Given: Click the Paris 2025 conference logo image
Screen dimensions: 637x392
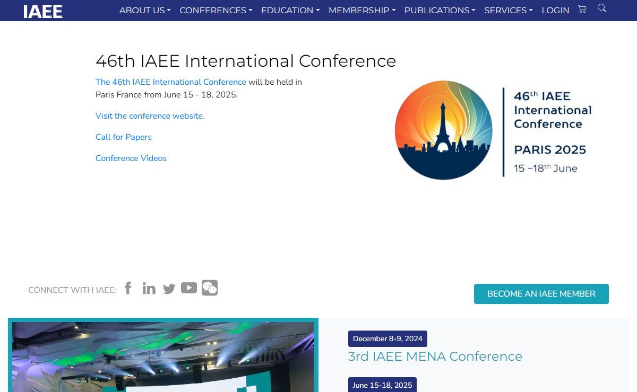Looking at the screenshot, I should (494, 130).
